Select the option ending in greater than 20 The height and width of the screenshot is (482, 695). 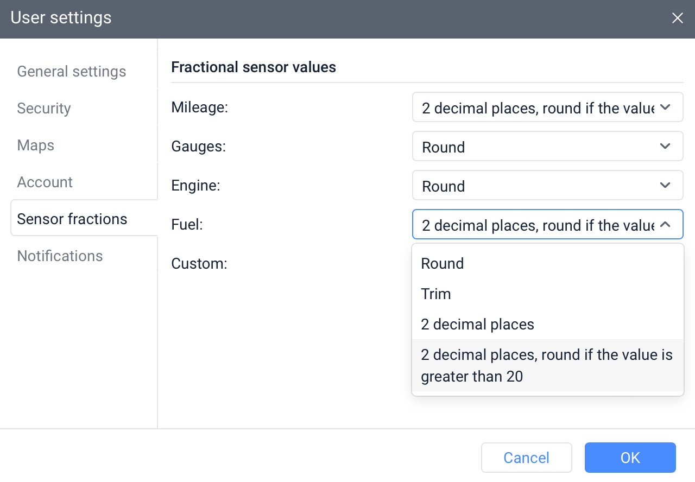point(547,365)
